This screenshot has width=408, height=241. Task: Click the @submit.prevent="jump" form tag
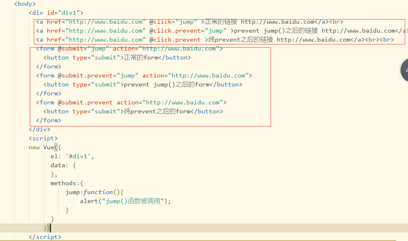(x=144, y=75)
